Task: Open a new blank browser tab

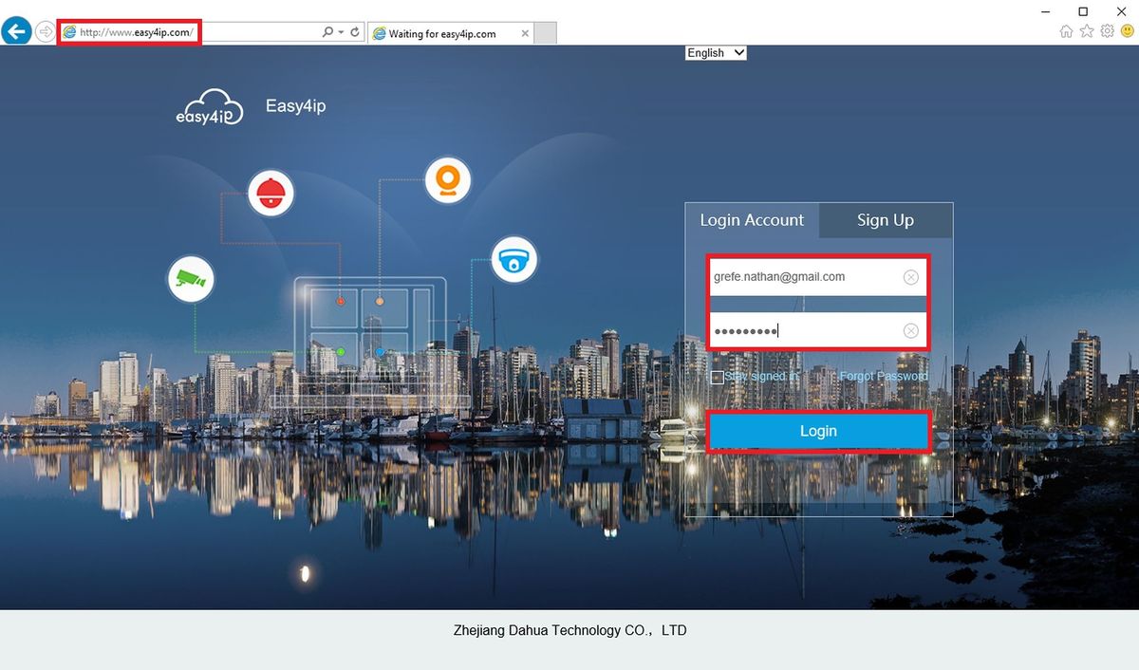Action: (x=545, y=34)
